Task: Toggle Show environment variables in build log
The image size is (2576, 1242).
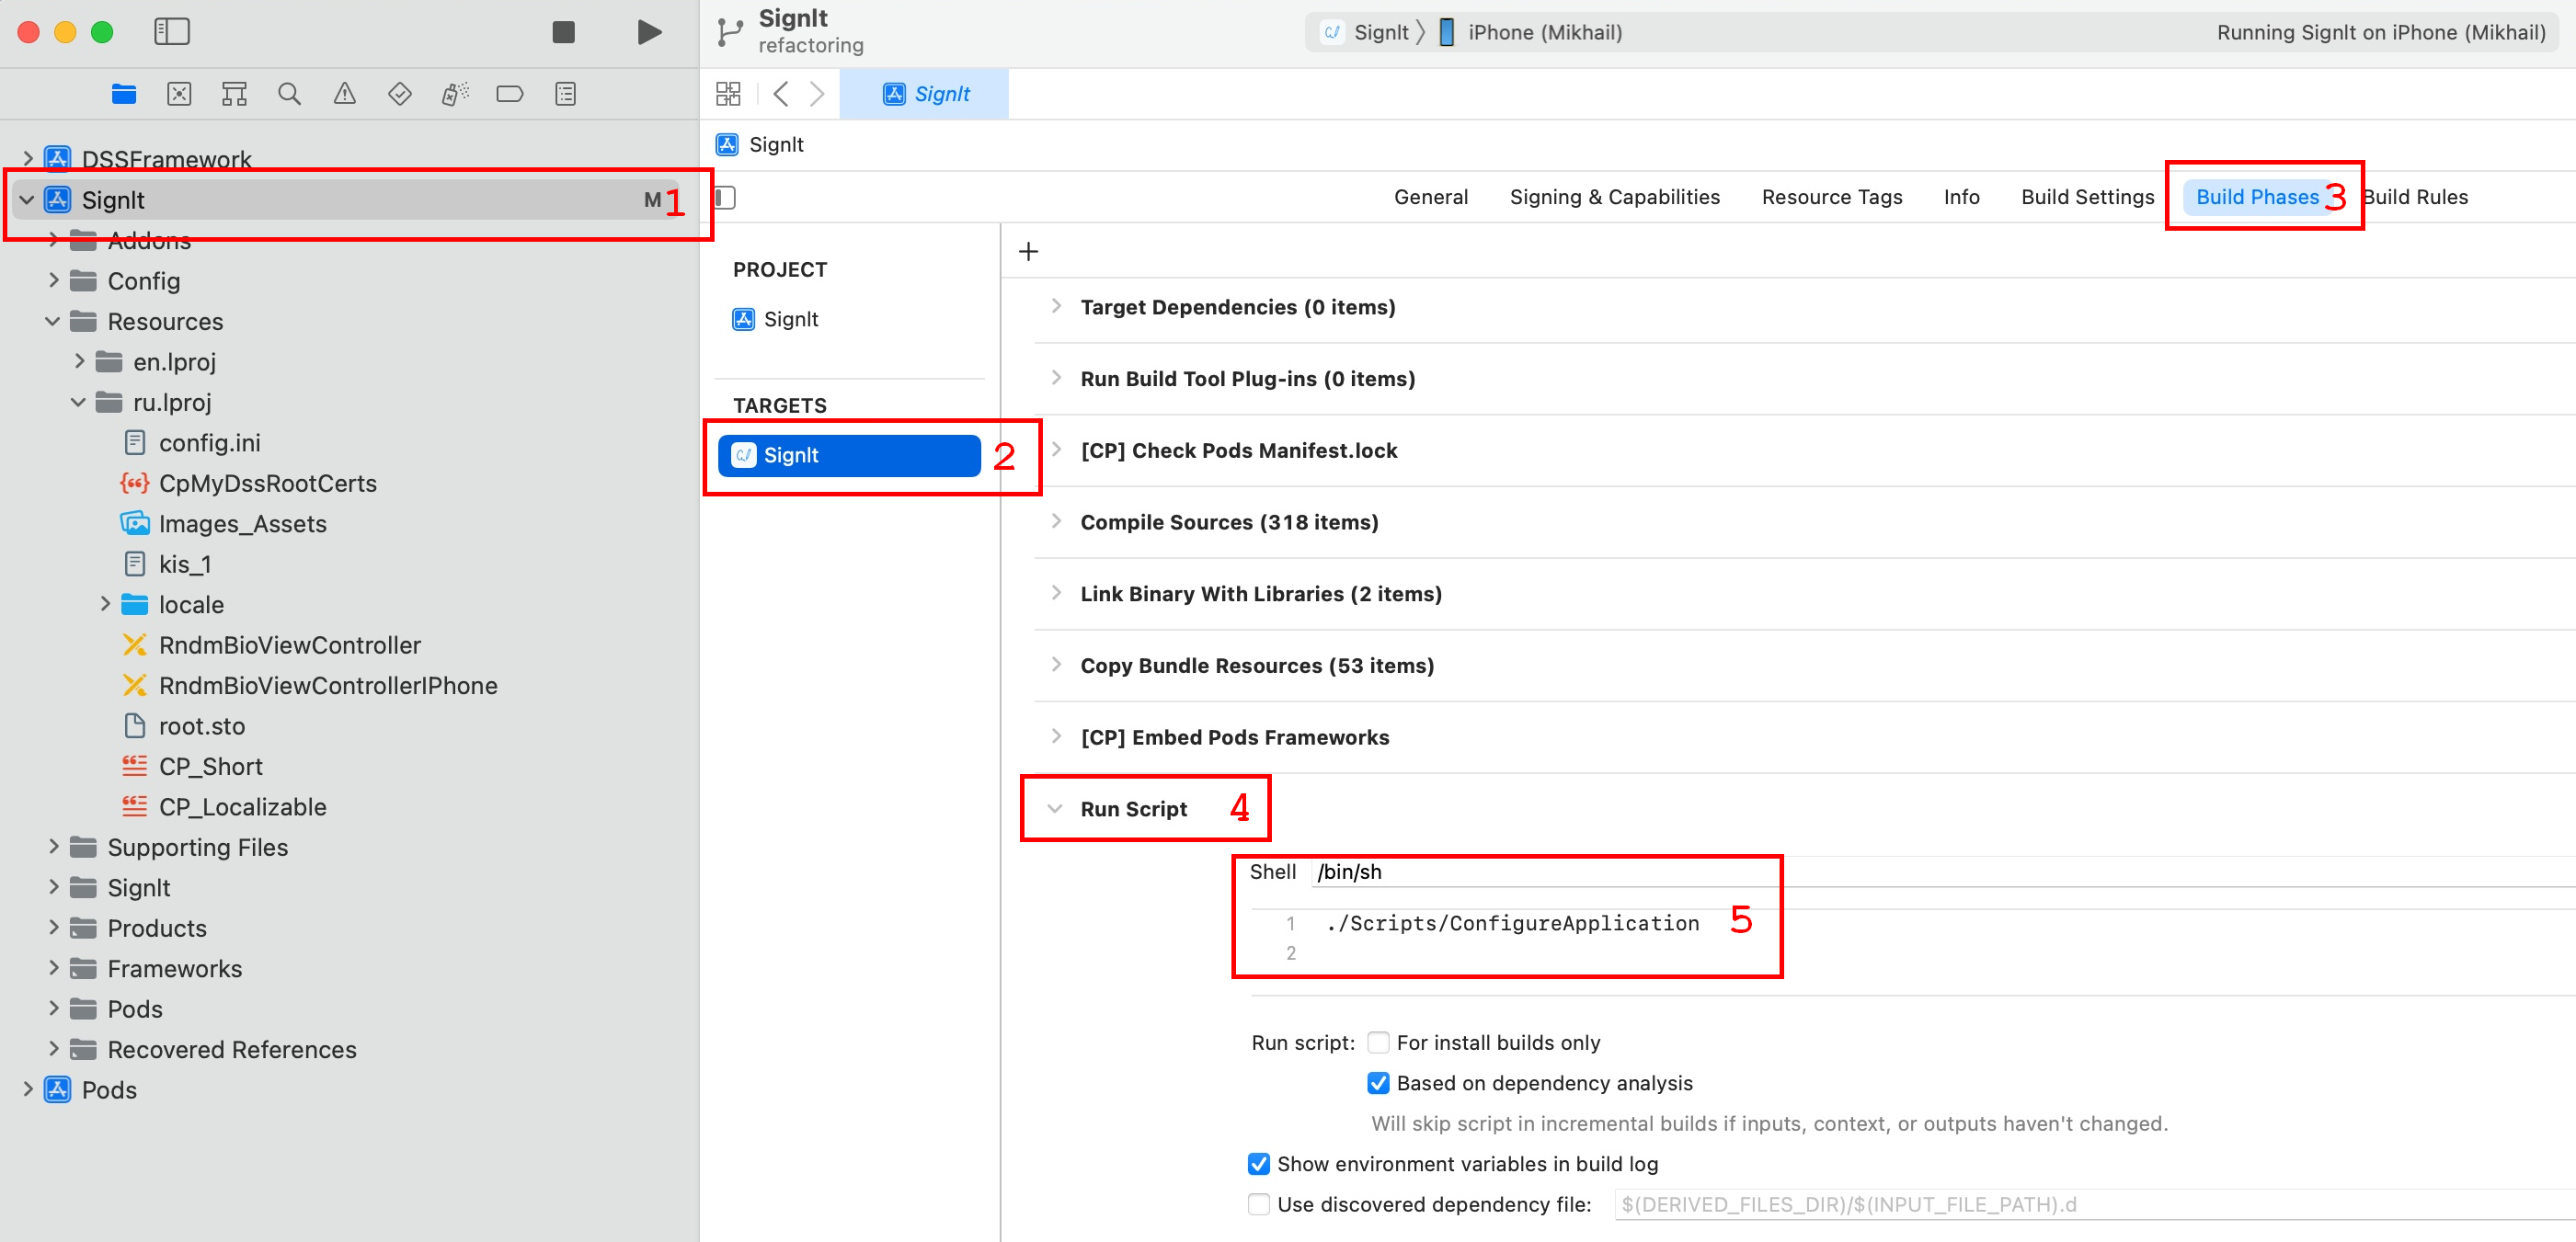Action: [1259, 1164]
